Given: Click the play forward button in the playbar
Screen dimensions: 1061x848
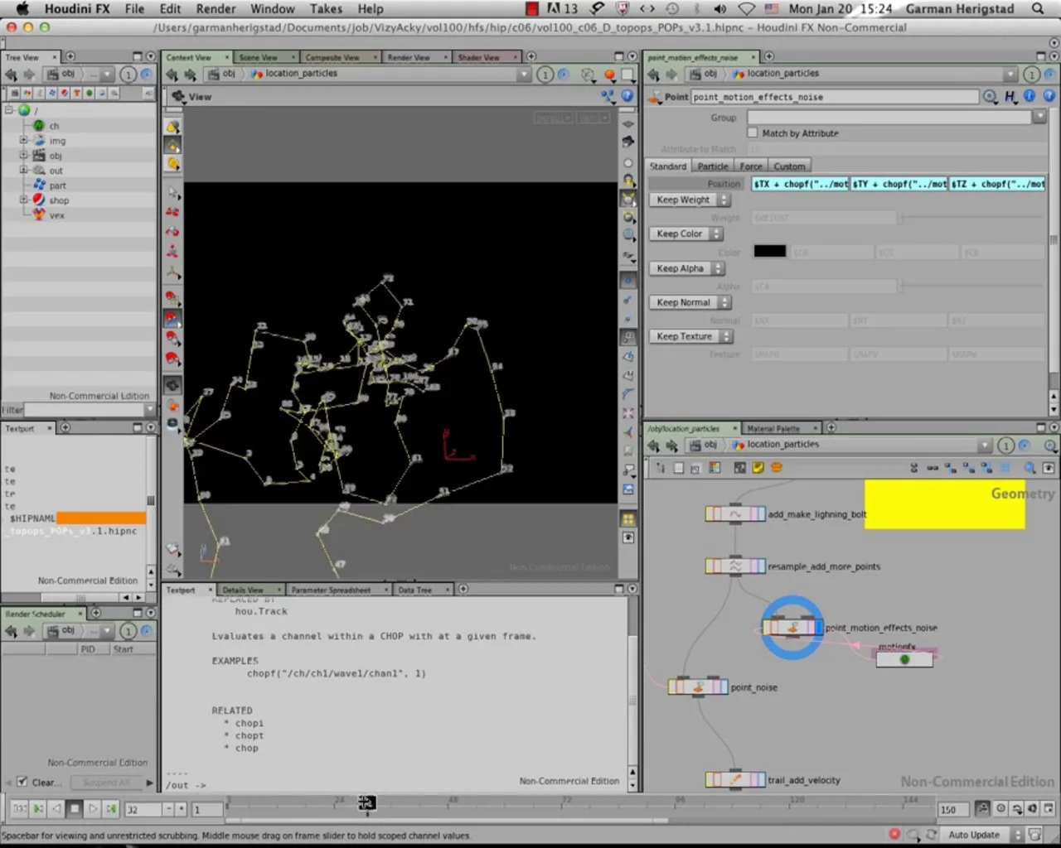Looking at the screenshot, I should tap(93, 809).
